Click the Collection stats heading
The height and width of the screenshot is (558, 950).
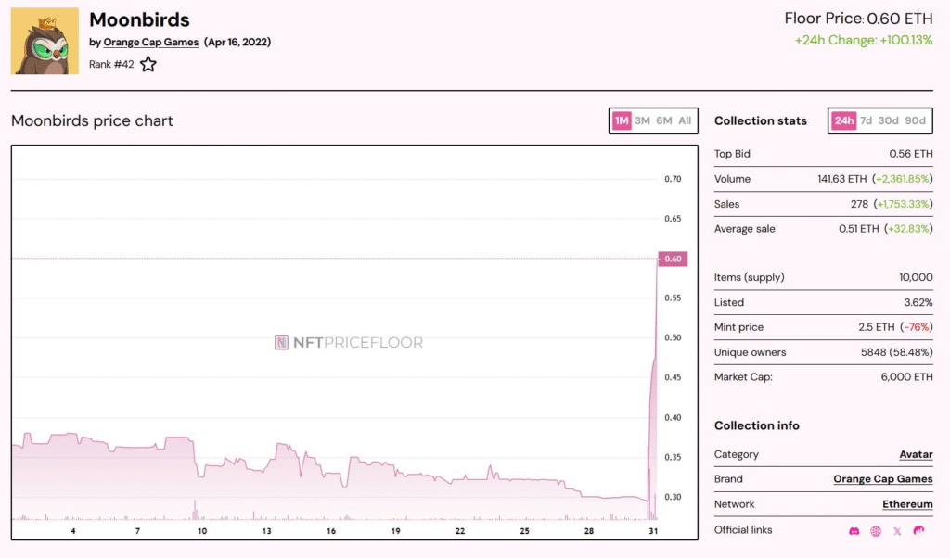tap(761, 121)
